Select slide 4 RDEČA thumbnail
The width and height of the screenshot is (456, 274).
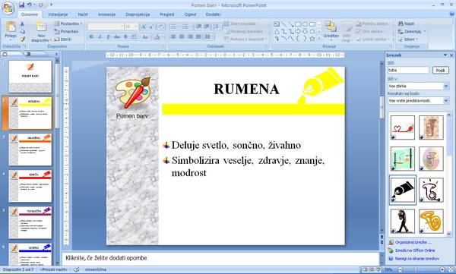[x=30, y=186]
